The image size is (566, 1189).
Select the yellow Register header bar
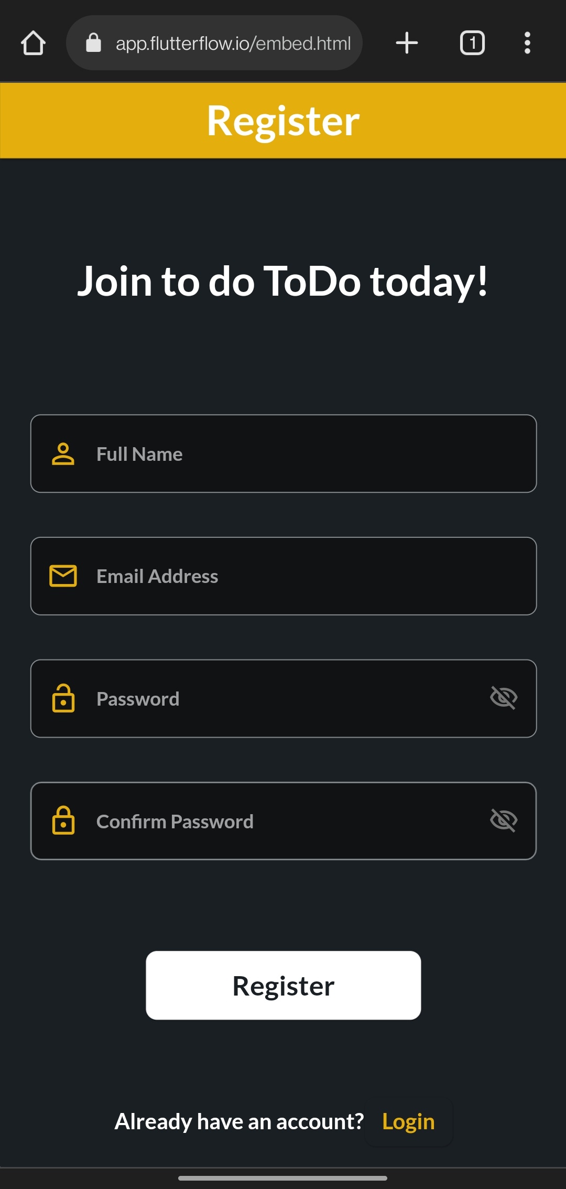[283, 120]
